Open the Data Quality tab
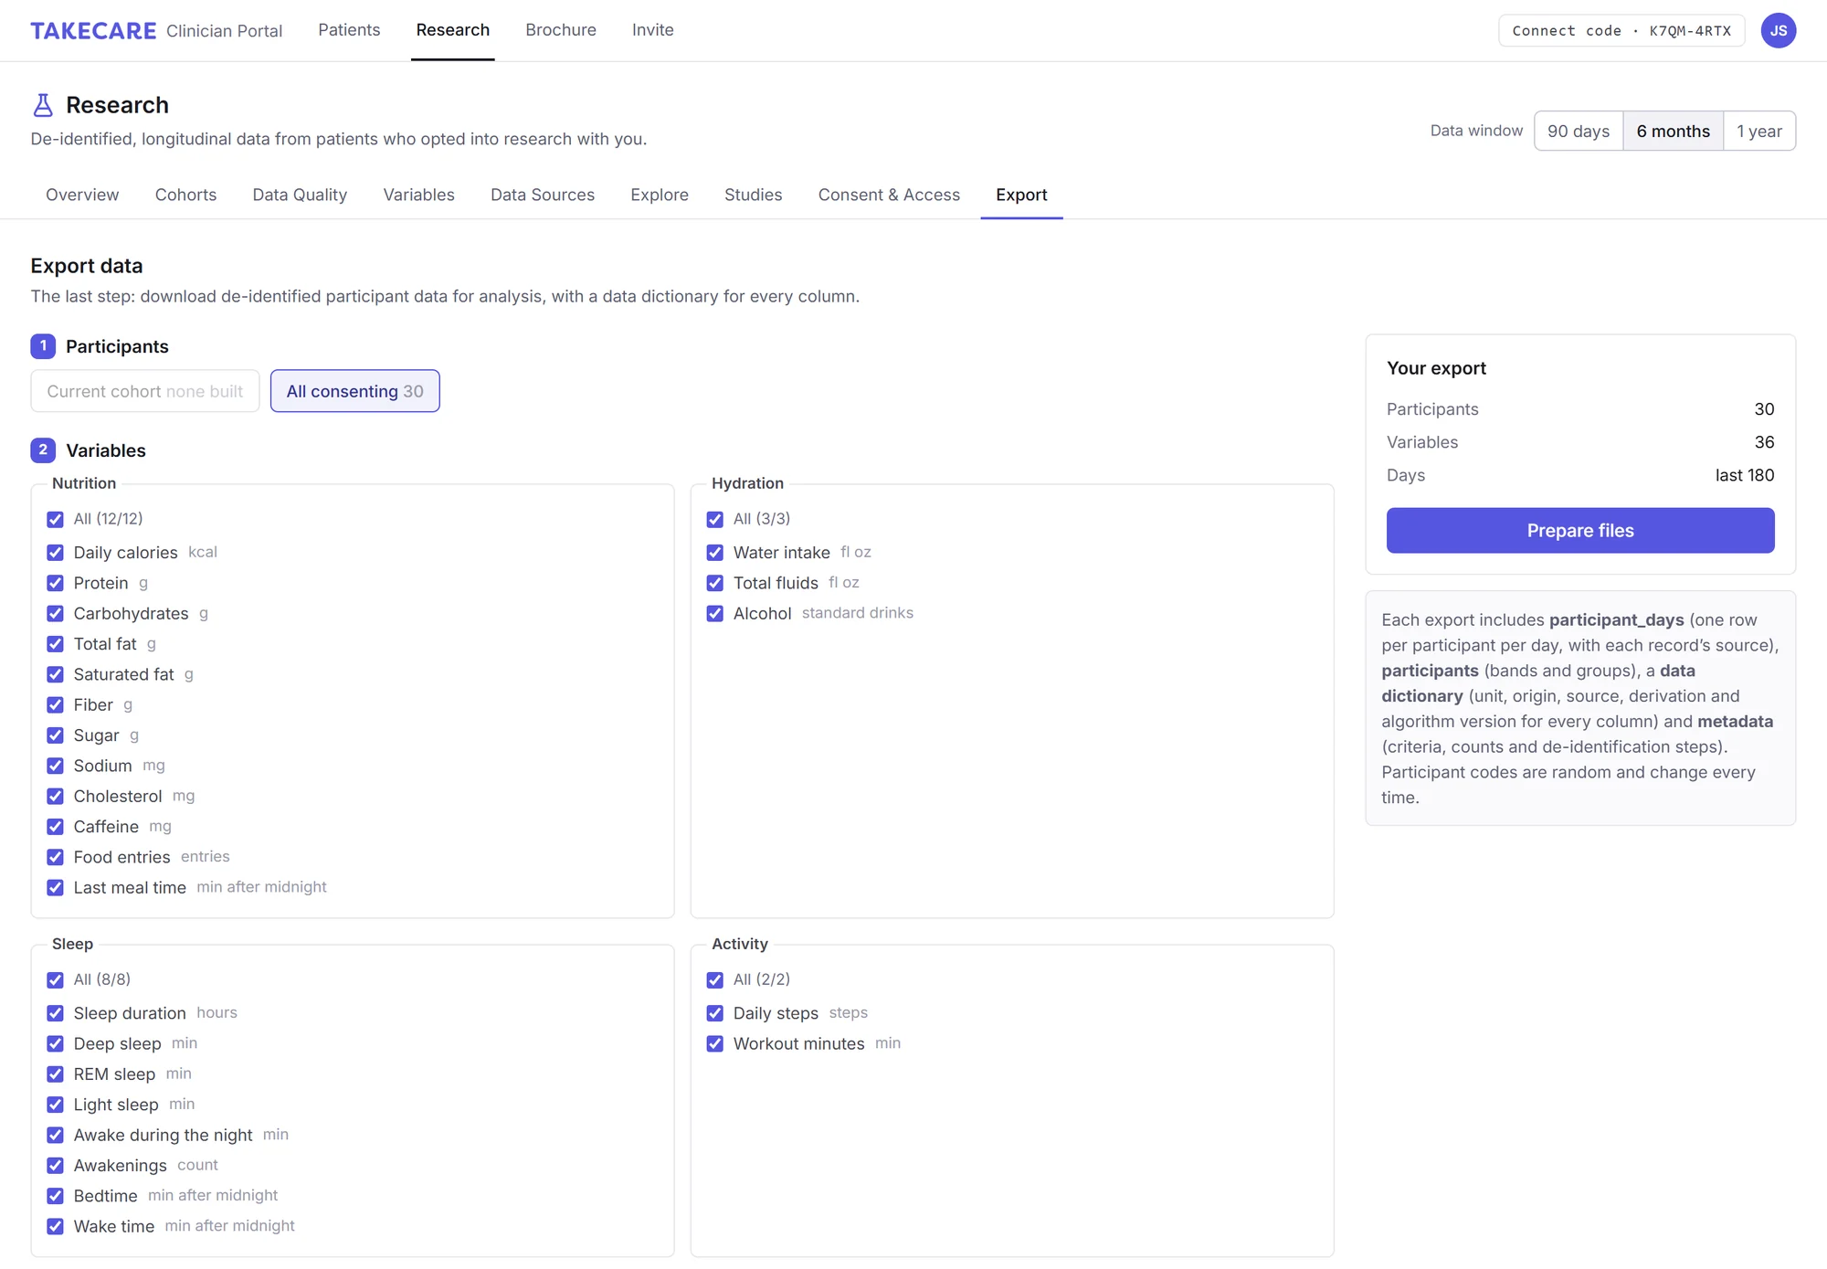Viewport: 1827px width, 1269px height. coord(300,195)
